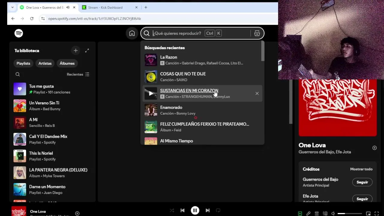Open A Mí single by Rels B
The image size is (384, 216).
pyautogui.click(x=53, y=122)
